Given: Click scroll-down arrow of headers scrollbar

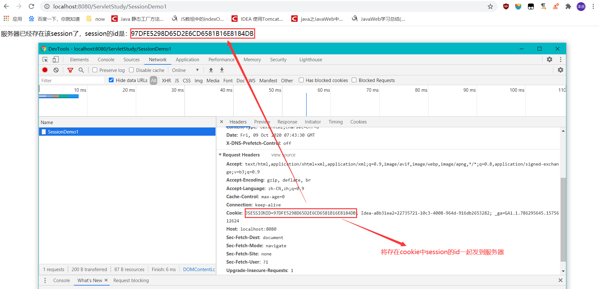Looking at the screenshot, I should coord(563,271).
